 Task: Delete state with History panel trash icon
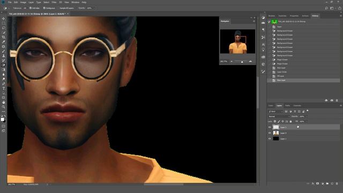pyautogui.click(x=337, y=100)
